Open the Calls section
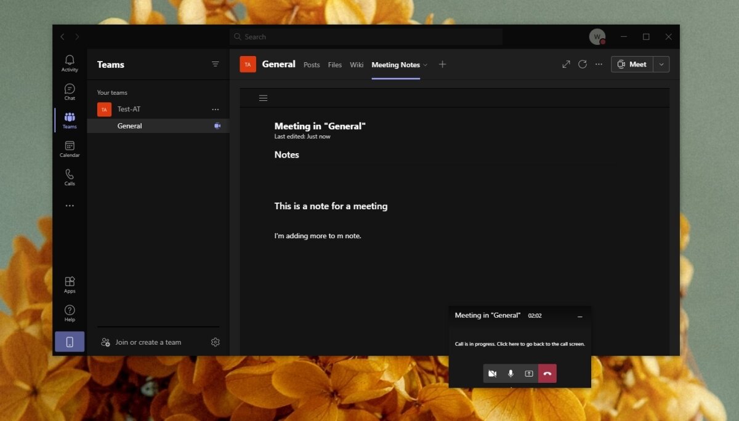 (70, 177)
